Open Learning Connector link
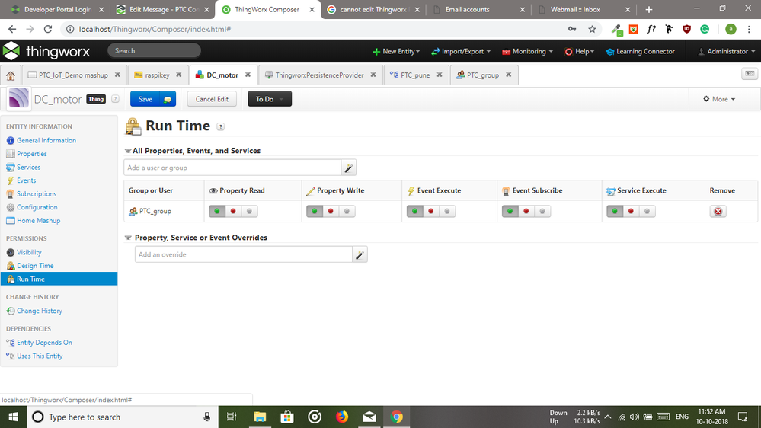Viewport: 761px width, 428px height. (640, 52)
